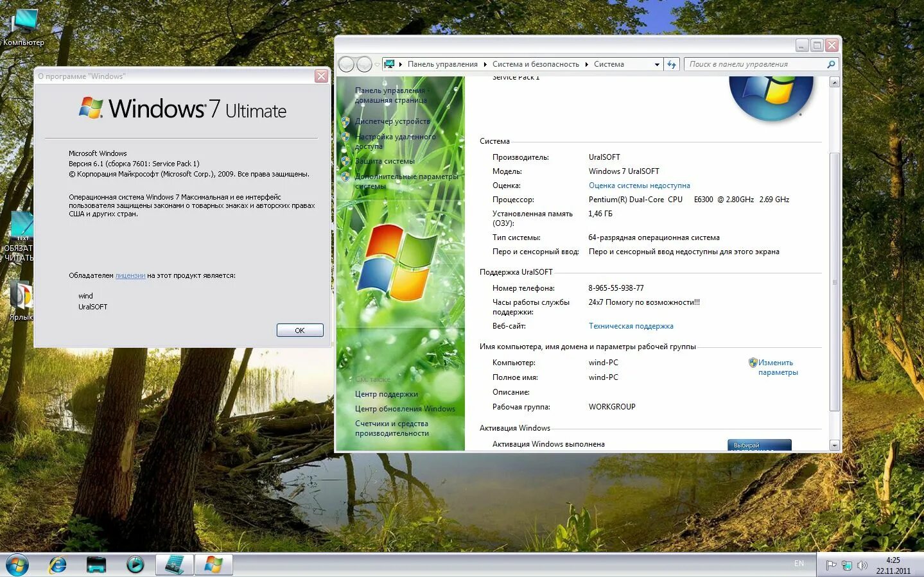Select the Компьютер desktop icon

coord(24,27)
